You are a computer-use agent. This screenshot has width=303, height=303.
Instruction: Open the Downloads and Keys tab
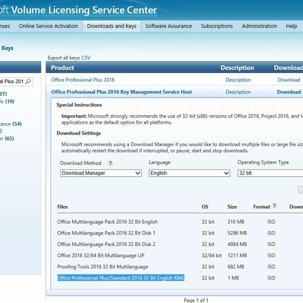[x=112, y=26]
